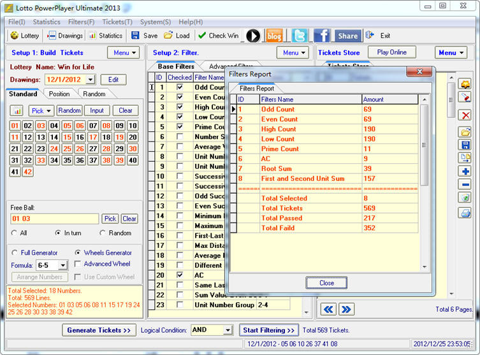
Task: Expand the Formula 6-5 dropdown
Action: click(x=62, y=265)
